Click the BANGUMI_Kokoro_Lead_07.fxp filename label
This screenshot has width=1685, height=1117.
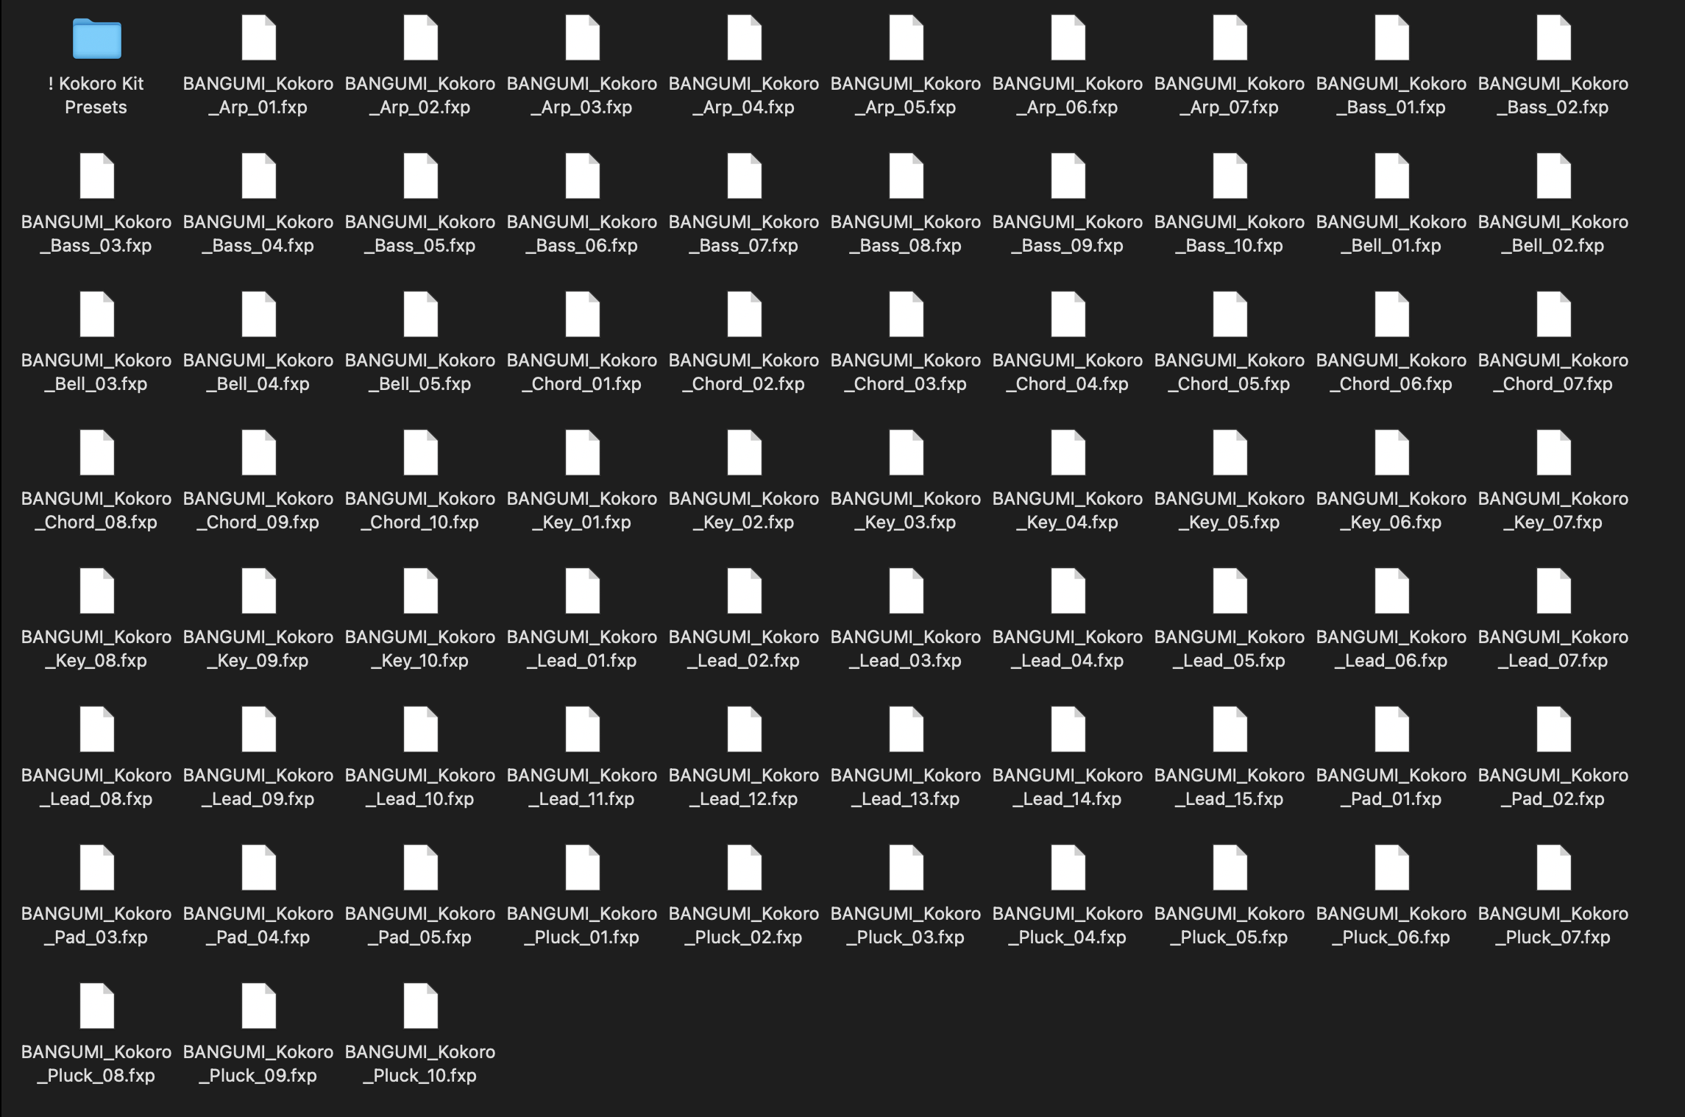pyautogui.click(x=1553, y=648)
